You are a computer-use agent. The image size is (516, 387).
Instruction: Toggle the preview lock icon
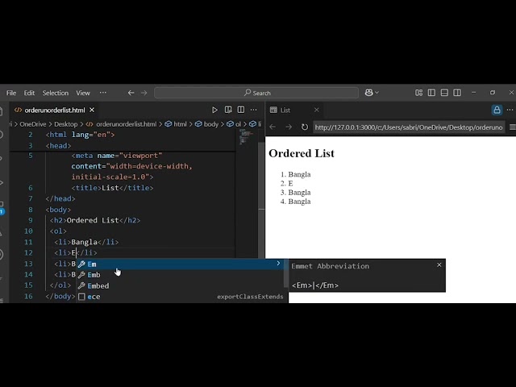(497, 110)
